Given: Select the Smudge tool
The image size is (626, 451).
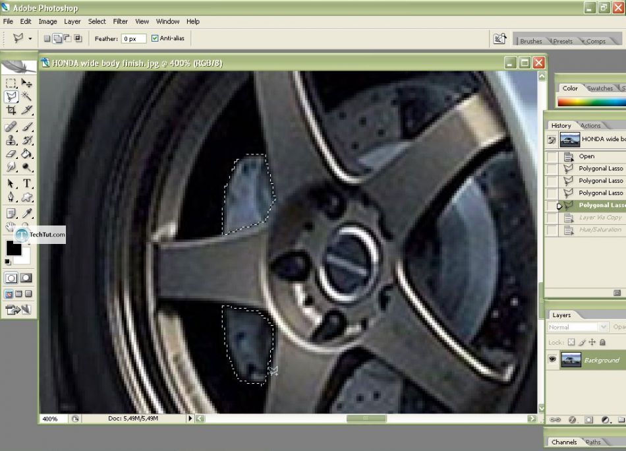Looking at the screenshot, I should click(x=11, y=167).
